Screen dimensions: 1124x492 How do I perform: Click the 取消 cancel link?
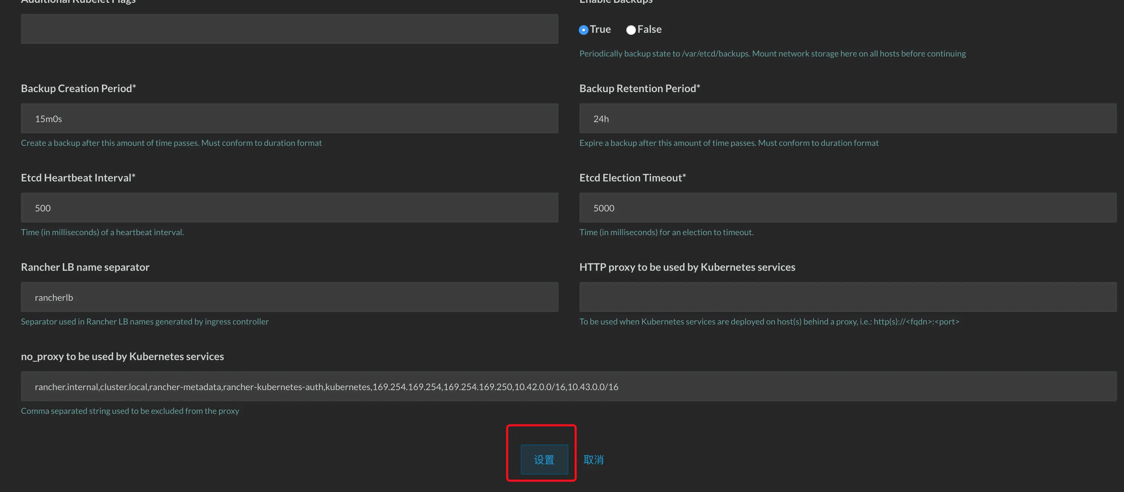coord(594,459)
